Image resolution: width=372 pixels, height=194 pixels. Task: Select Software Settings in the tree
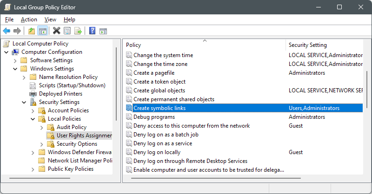tap(51, 60)
